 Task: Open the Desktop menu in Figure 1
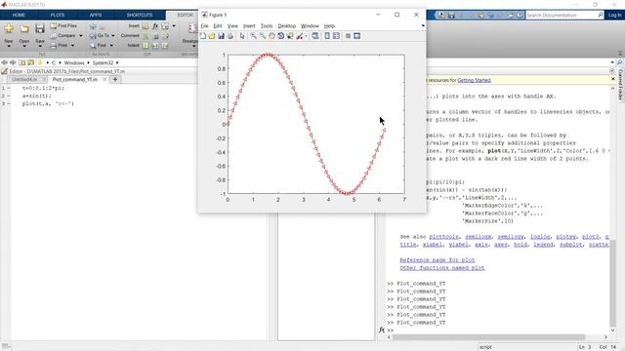pos(286,26)
